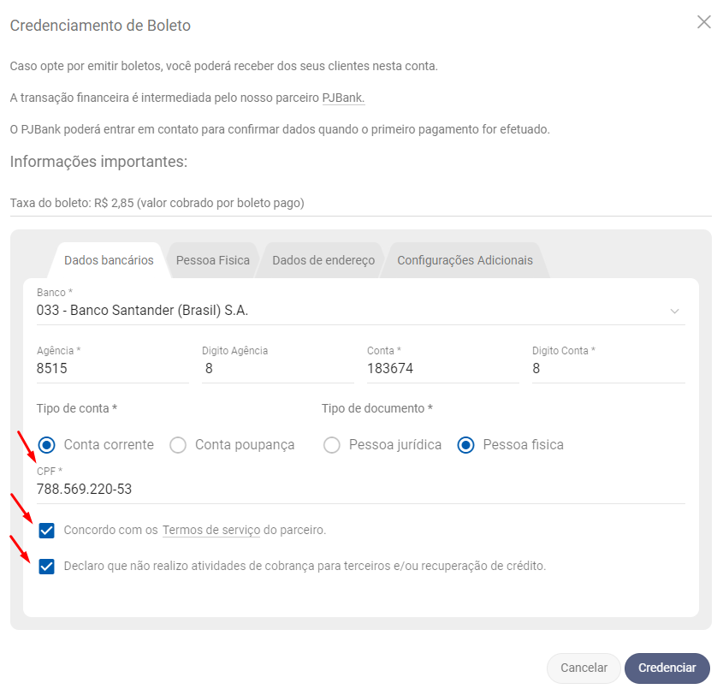This screenshot has width=717, height=689.
Task: Open the Dados de endereço tab
Action: click(323, 260)
